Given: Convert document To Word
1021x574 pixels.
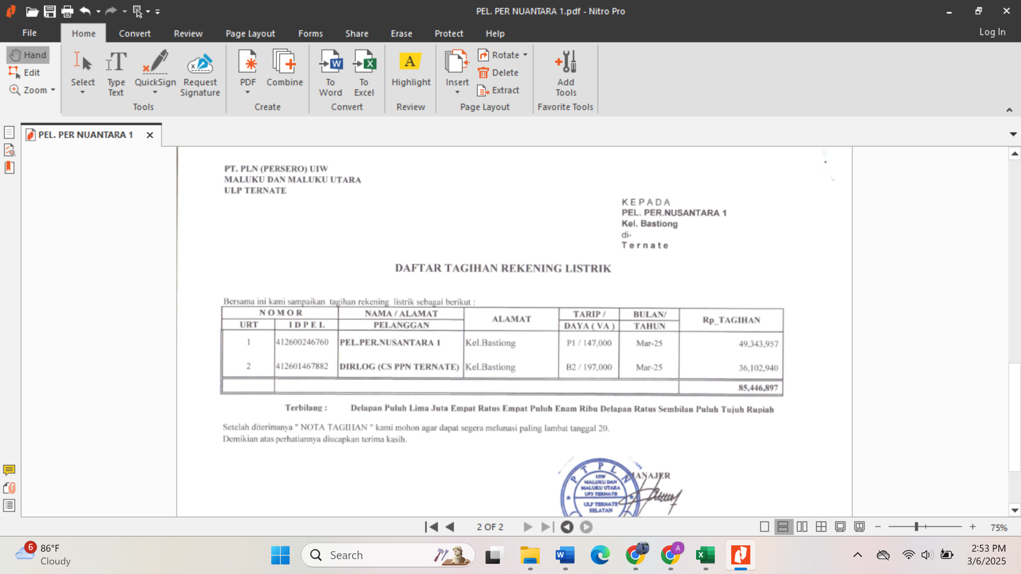Looking at the screenshot, I should click(330, 73).
